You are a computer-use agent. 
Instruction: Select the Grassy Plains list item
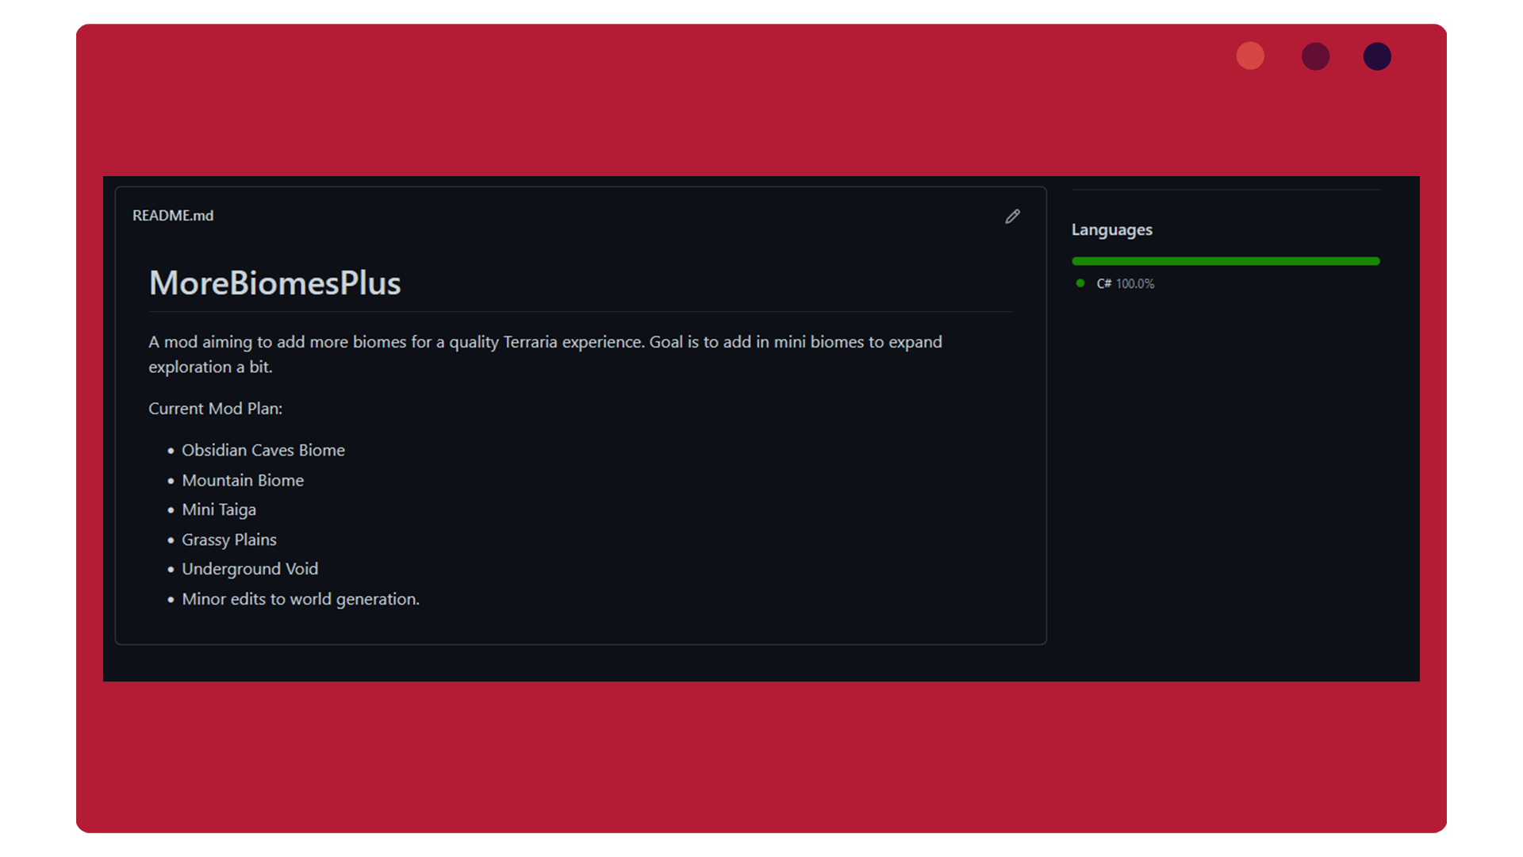tap(229, 540)
